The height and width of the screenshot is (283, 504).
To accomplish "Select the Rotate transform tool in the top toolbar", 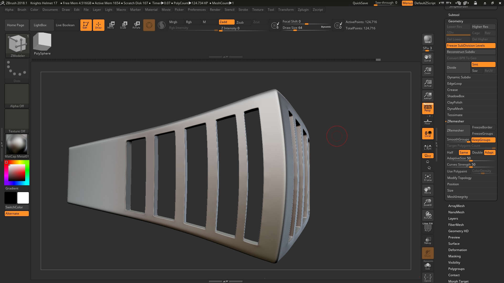I will (136, 25).
